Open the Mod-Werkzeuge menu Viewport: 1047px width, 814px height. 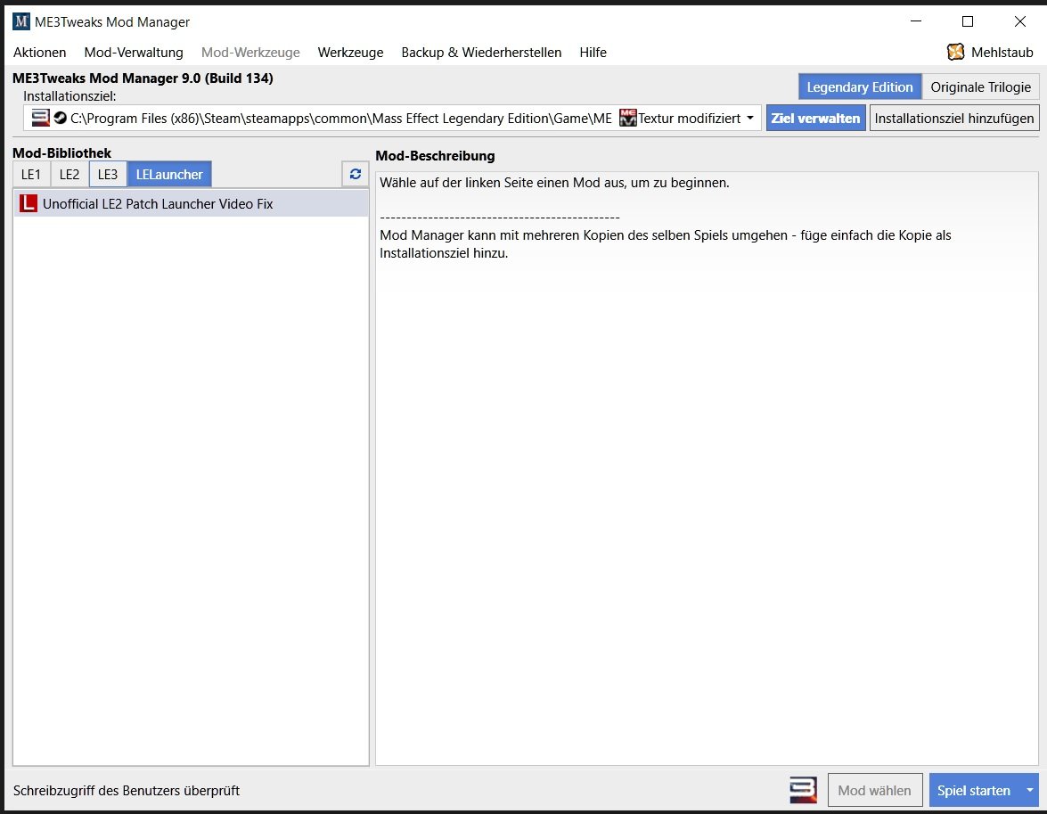tap(250, 52)
